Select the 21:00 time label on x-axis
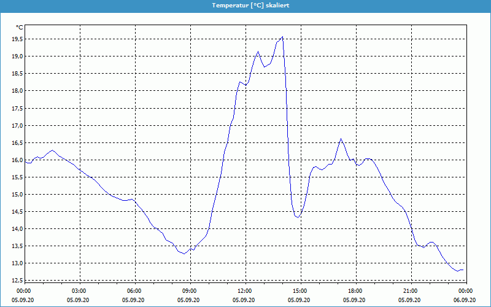 [411, 291]
